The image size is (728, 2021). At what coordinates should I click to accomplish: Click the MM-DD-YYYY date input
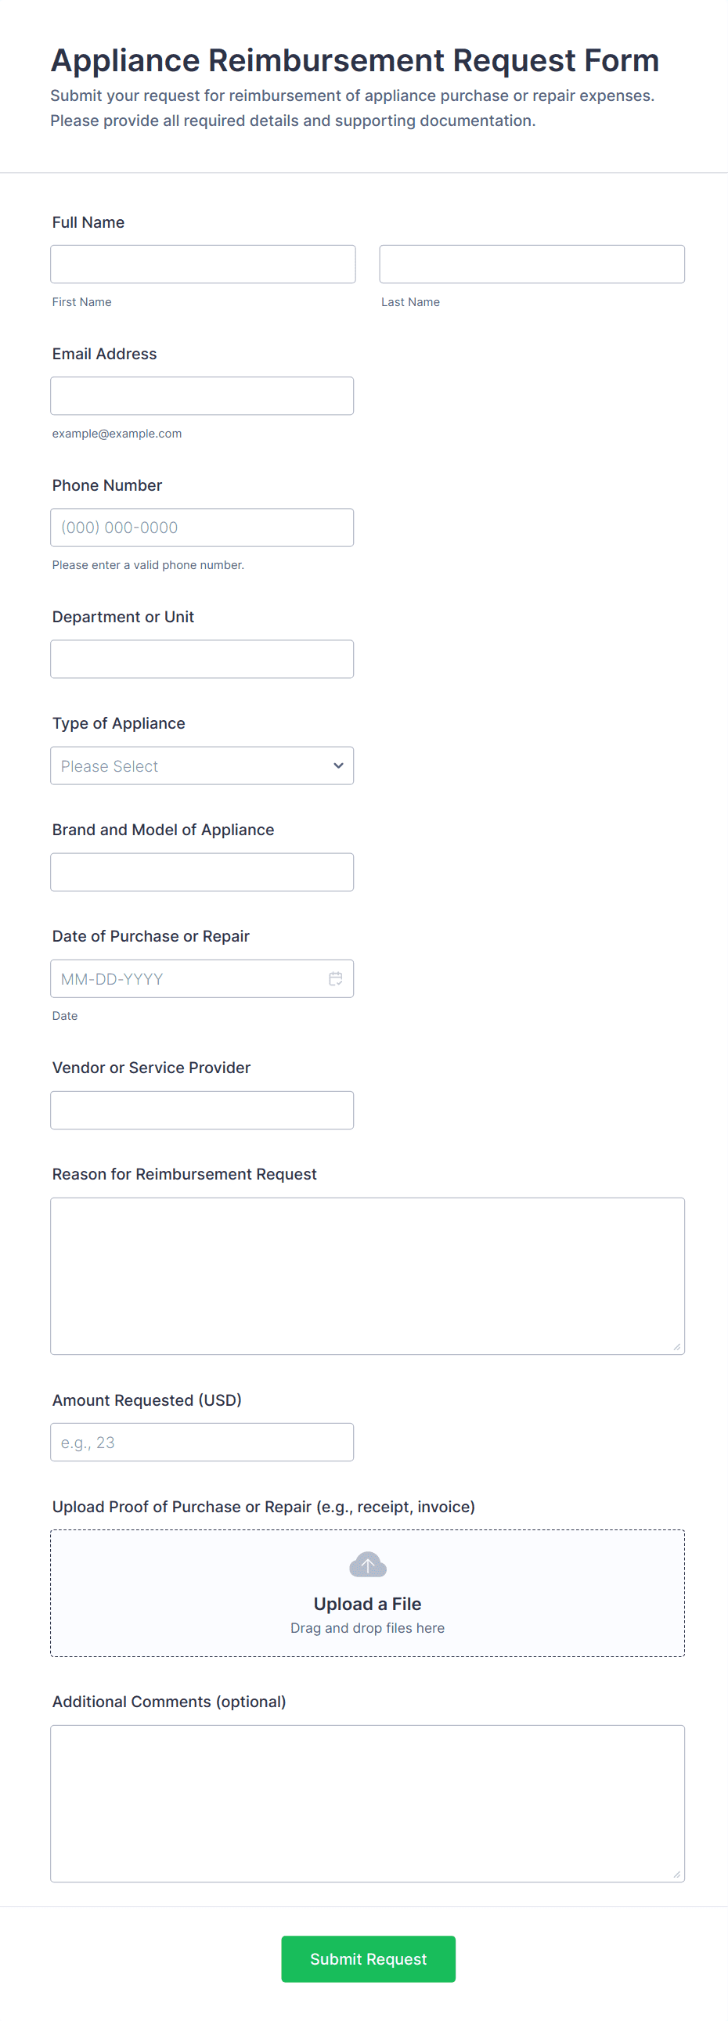(x=189, y=979)
